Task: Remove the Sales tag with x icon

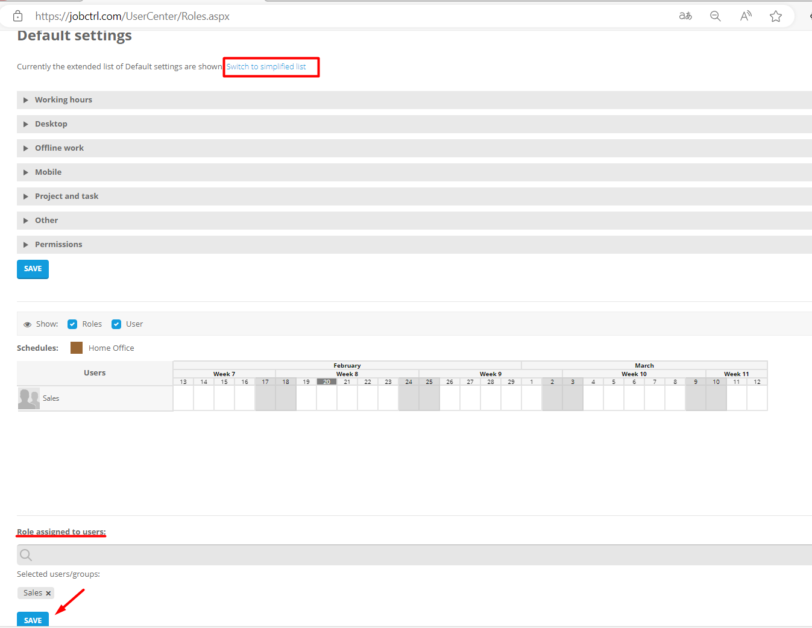Action: point(48,594)
